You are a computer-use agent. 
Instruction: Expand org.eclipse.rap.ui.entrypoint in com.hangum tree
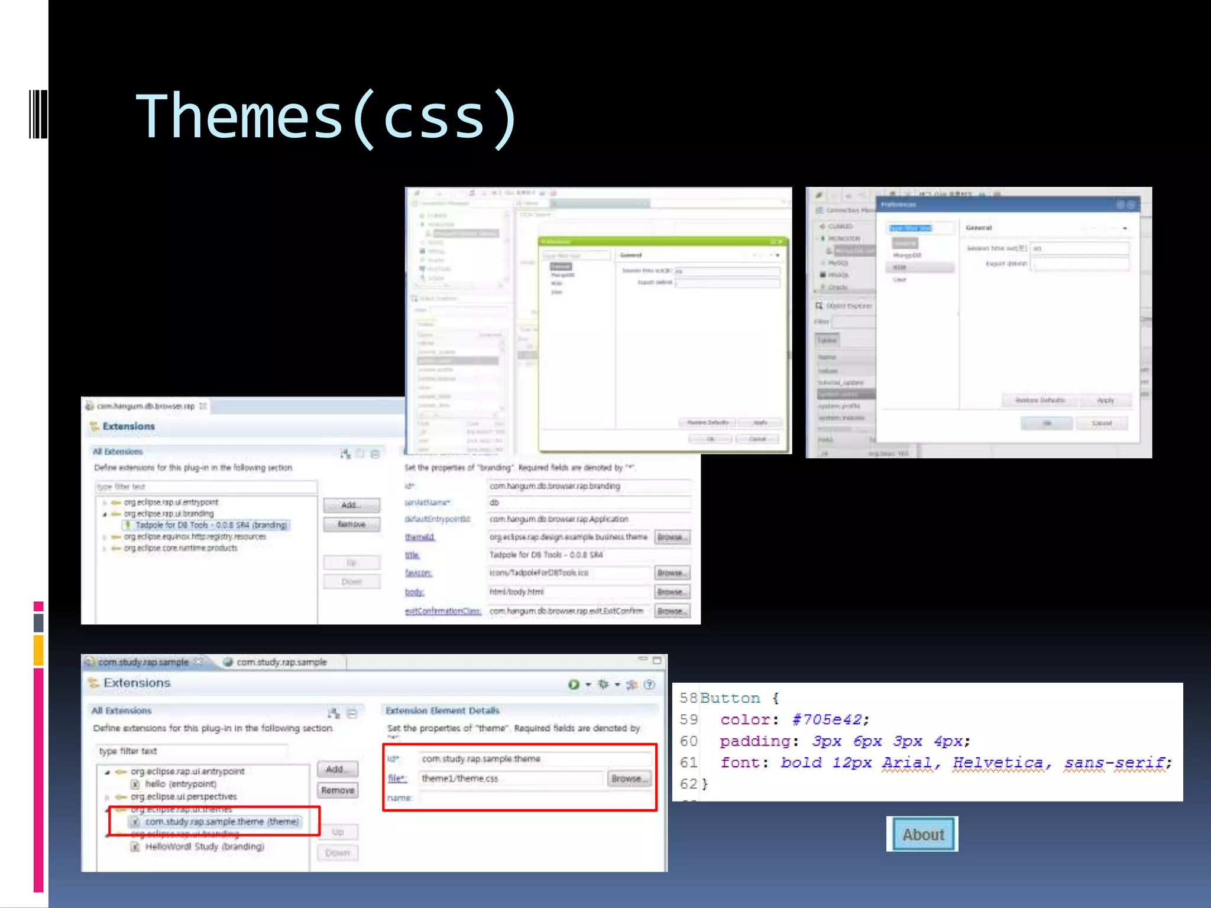click(105, 502)
